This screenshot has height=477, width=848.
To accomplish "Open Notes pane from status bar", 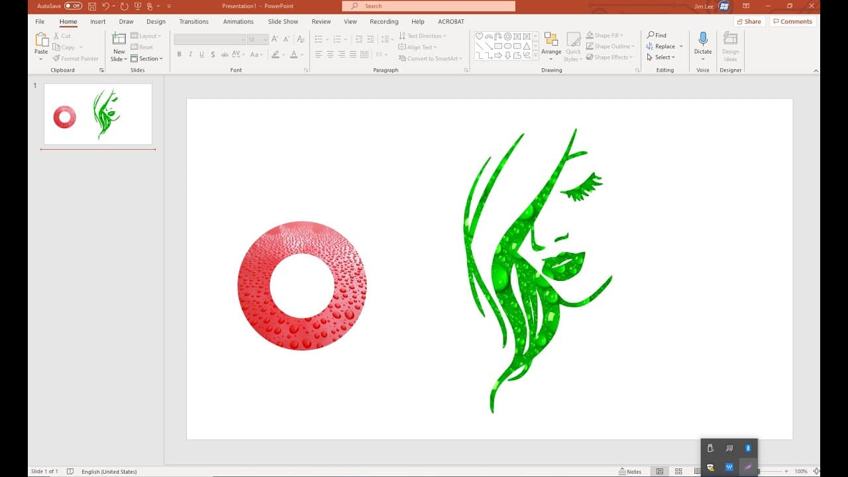I will pos(630,472).
